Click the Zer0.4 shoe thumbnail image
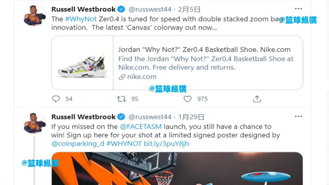Viewport: 329px width, 185px height. click(x=82, y=63)
